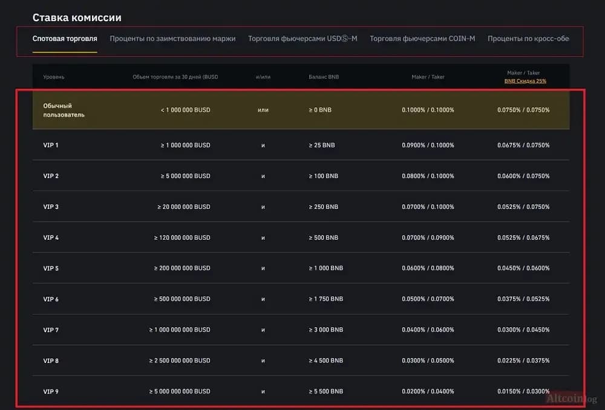This screenshot has height=410, width=605.
Task: Open Торговля фьючерсами COIN-M tab
Action: pos(422,39)
